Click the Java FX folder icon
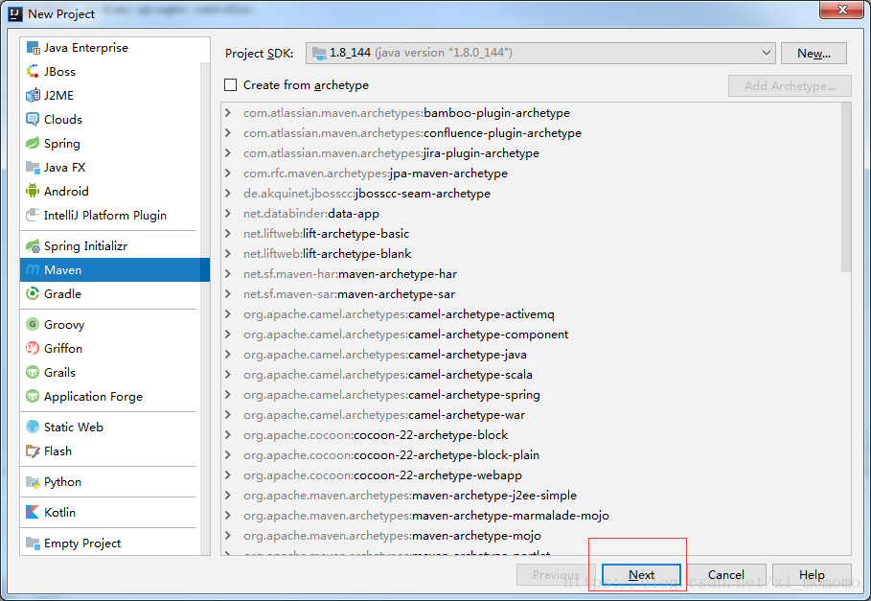The image size is (871, 601). (33, 167)
